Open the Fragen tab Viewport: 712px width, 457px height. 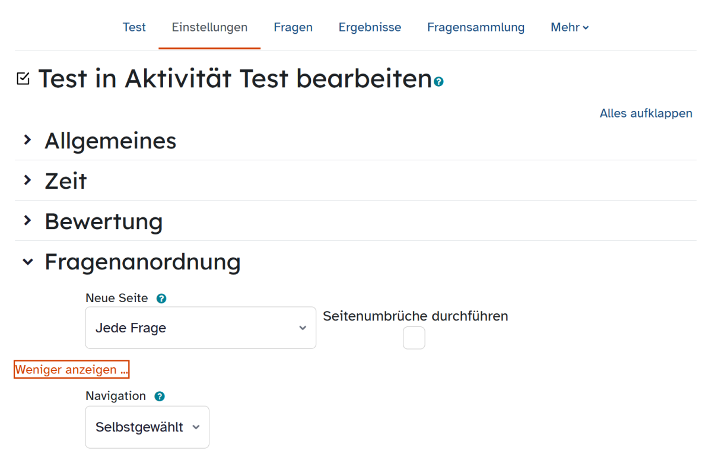pyautogui.click(x=293, y=27)
